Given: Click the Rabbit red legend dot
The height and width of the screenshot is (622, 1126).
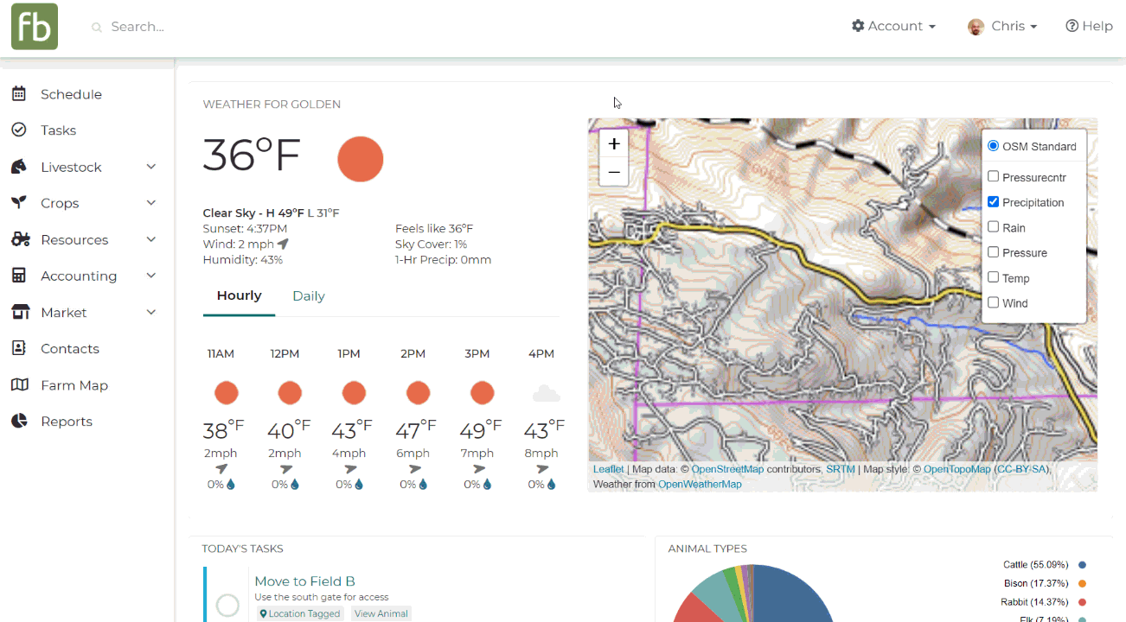Looking at the screenshot, I should [x=1082, y=602].
